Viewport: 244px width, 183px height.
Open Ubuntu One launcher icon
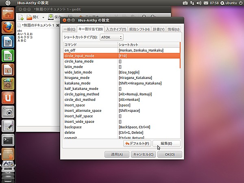(8, 98)
